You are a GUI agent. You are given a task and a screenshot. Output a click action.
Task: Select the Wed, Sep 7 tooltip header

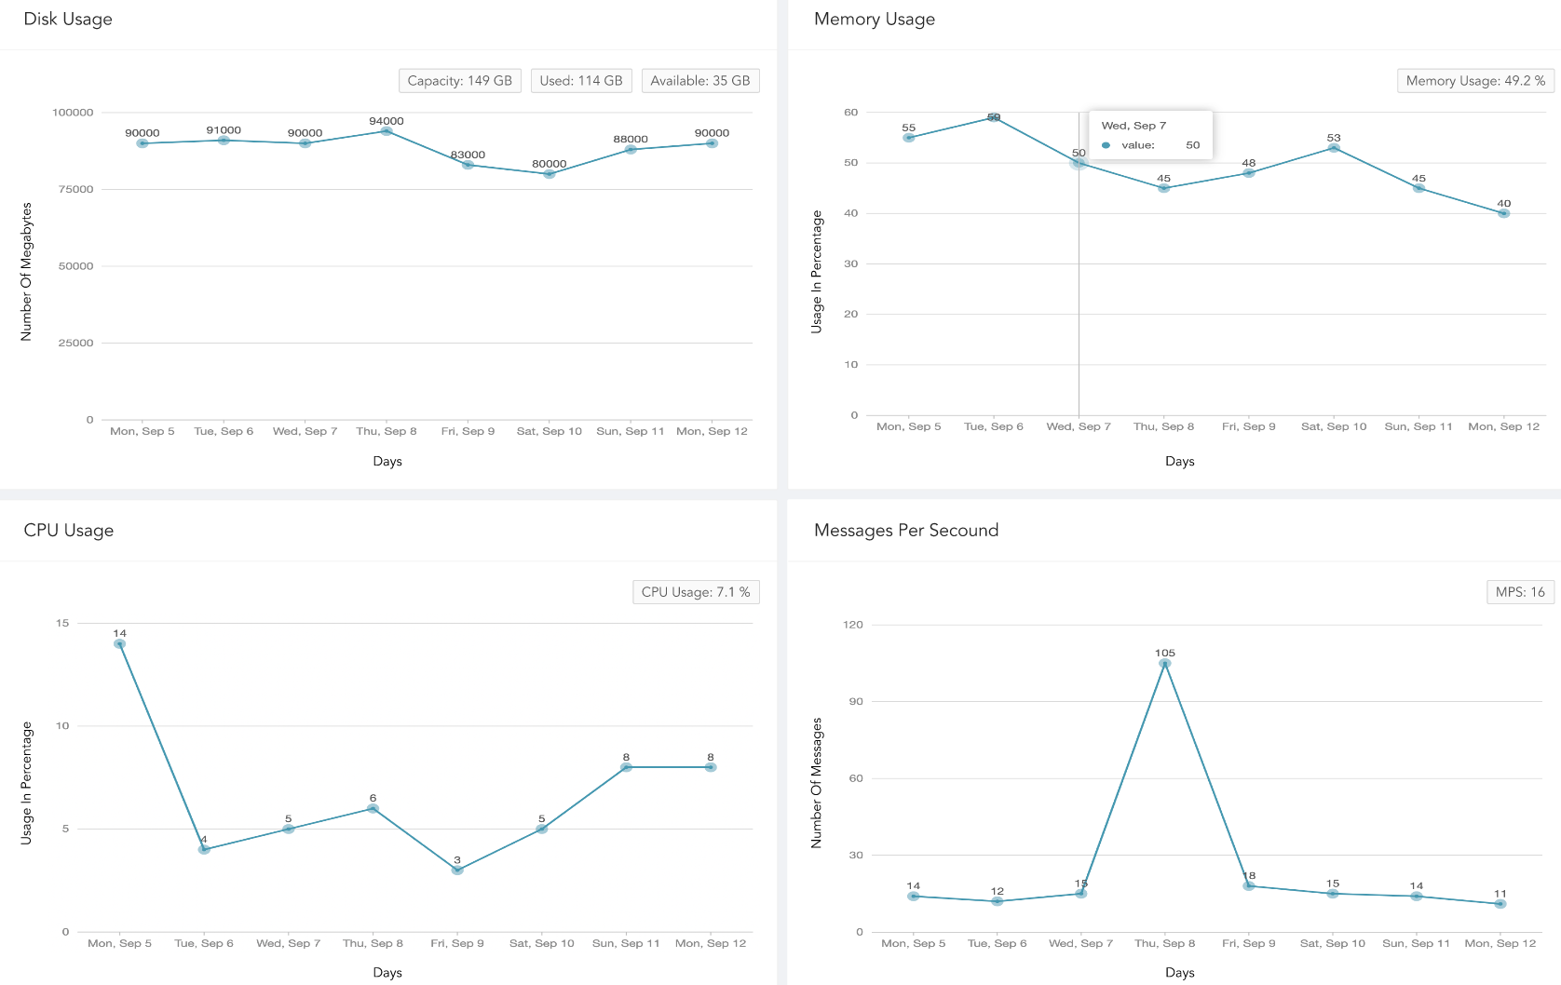click(x=1134, y=125)
